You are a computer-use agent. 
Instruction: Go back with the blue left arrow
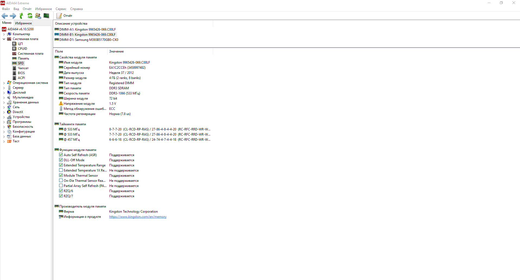tap(5, 16)
